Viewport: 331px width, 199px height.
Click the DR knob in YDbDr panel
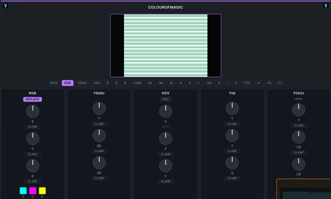(x=99, y=162)
